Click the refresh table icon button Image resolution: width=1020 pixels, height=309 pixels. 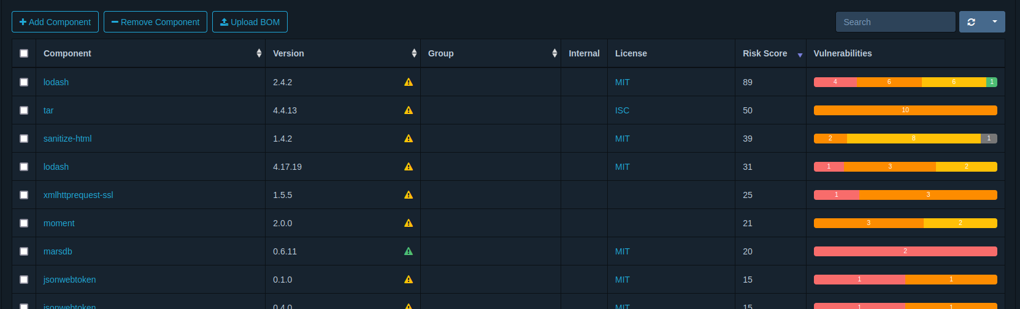coord(971,22)
